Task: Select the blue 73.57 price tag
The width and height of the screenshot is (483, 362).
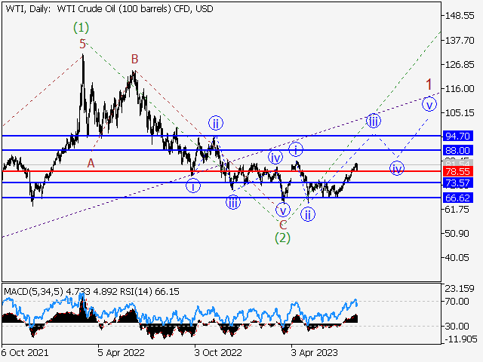Action: coord(458,183)
